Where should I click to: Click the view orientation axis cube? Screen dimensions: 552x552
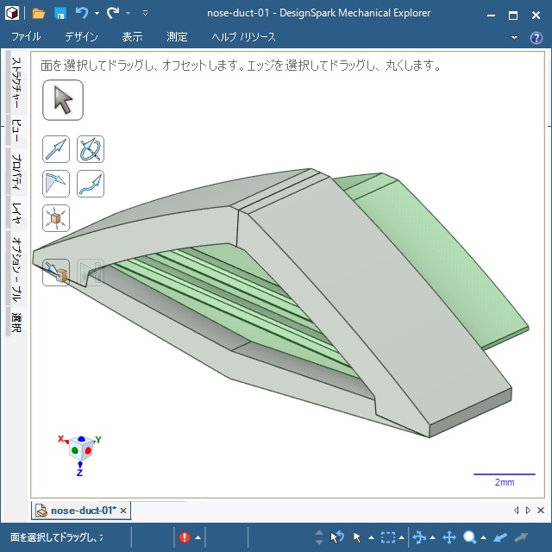(79, 450)
